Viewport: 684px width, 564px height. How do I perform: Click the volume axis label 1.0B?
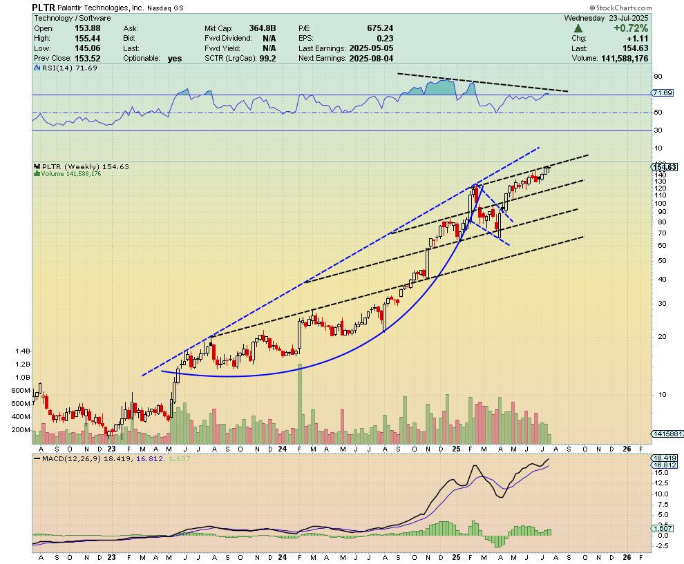click(x=23, y=378)
